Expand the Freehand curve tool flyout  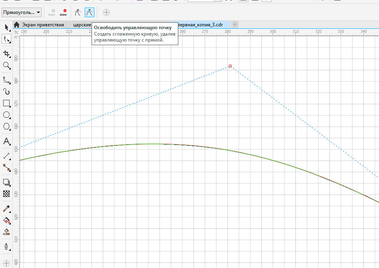click(6, 79)
